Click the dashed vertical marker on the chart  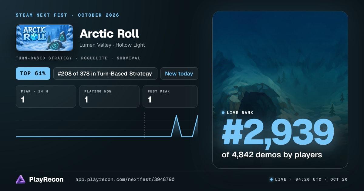pos(144,125)
